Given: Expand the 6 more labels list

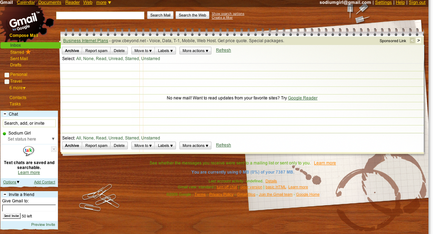Looking at the screenshot, I should click(x=18, y=88).
